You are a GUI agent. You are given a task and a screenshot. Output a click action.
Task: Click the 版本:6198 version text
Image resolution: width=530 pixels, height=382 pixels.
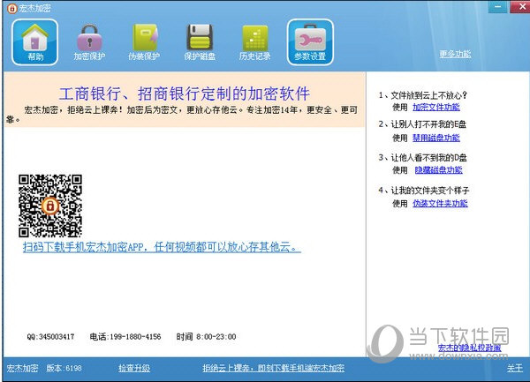click(64, 368)
